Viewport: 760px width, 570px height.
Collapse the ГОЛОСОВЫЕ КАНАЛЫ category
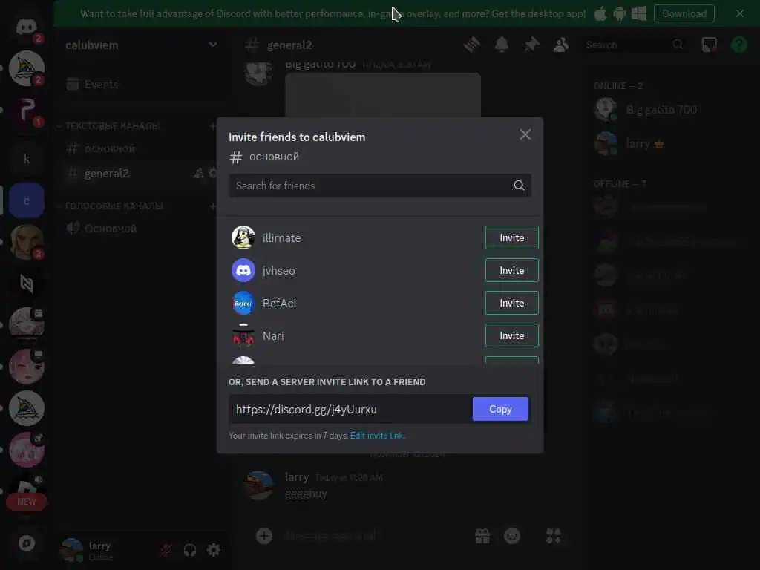(114, 206)
